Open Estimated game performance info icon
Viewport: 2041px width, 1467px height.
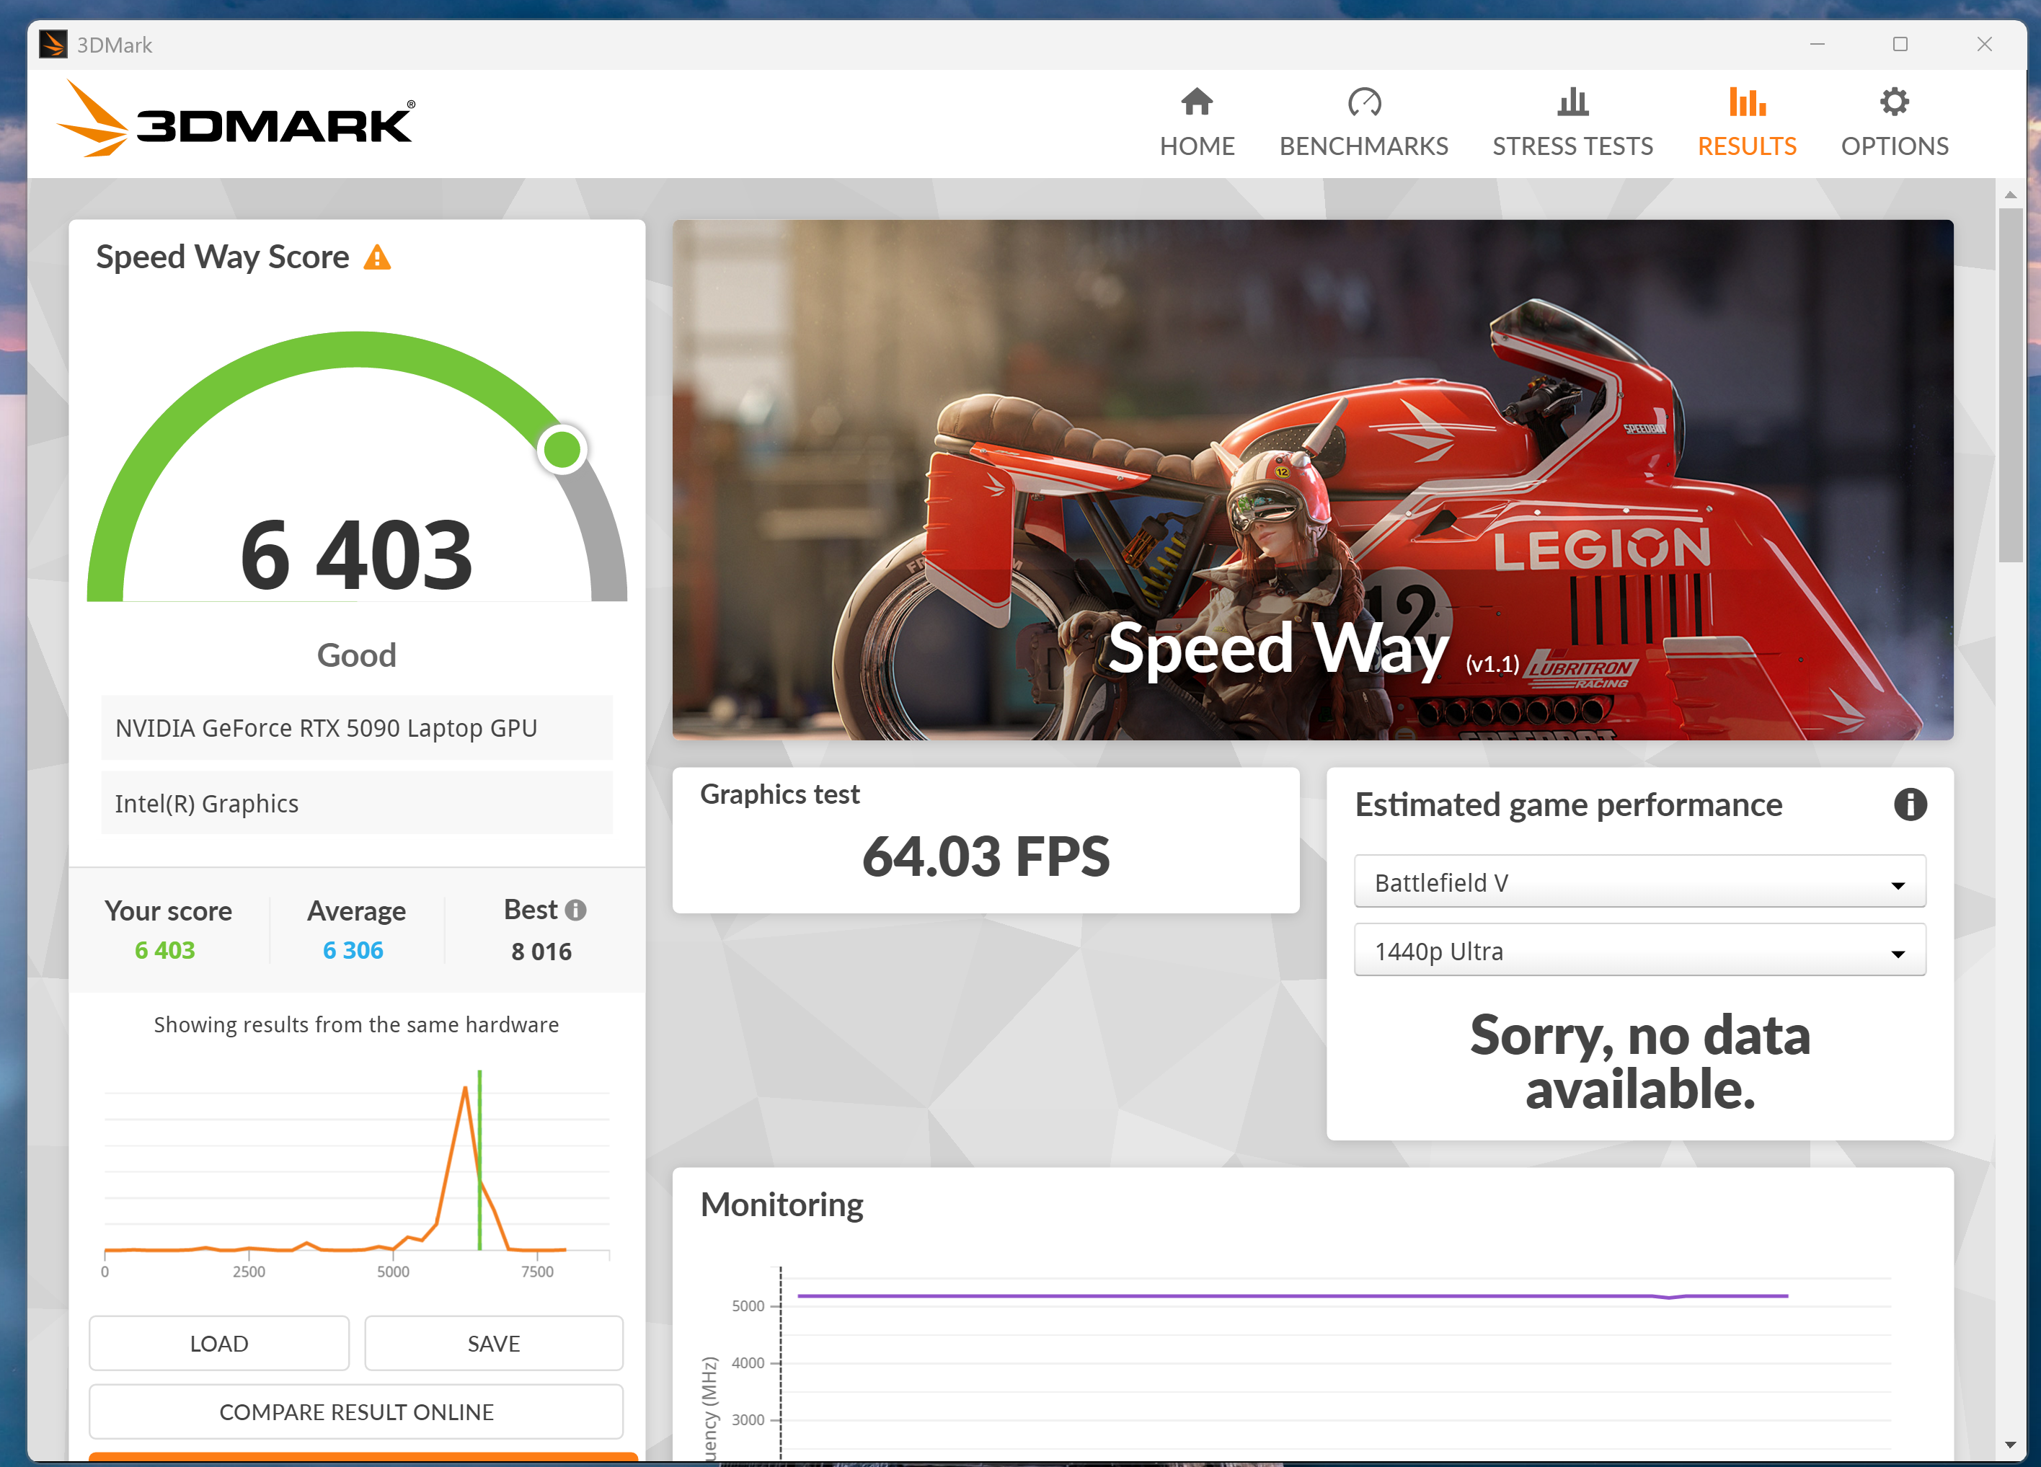[1910, 804]
